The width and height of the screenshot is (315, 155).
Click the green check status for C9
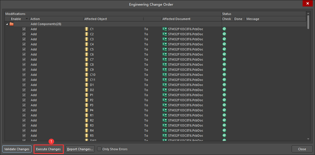pos(224,70)
